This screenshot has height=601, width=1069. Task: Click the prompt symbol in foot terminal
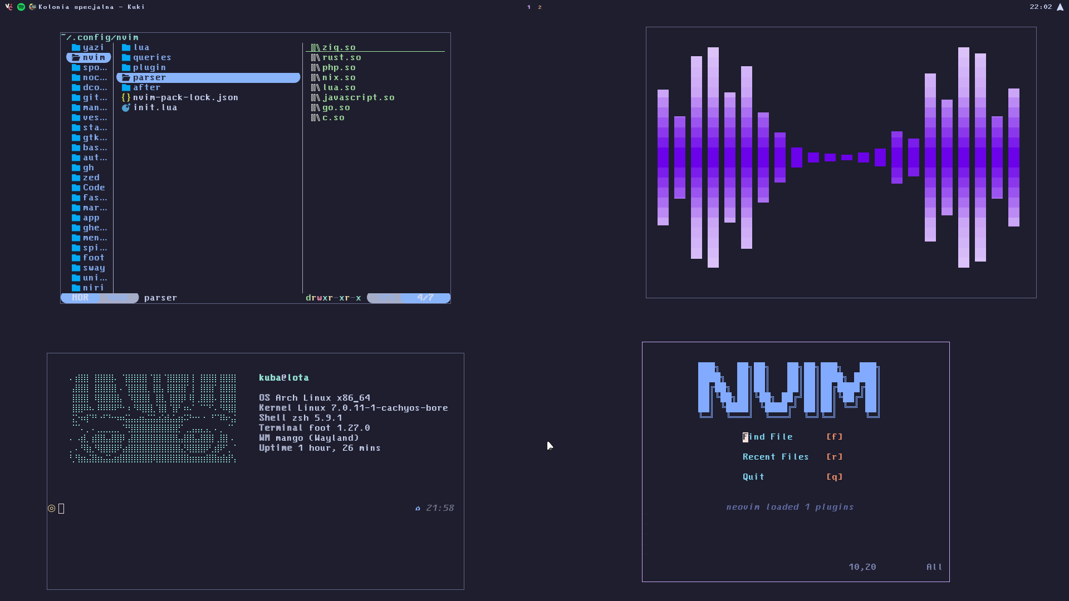(52, 508)
